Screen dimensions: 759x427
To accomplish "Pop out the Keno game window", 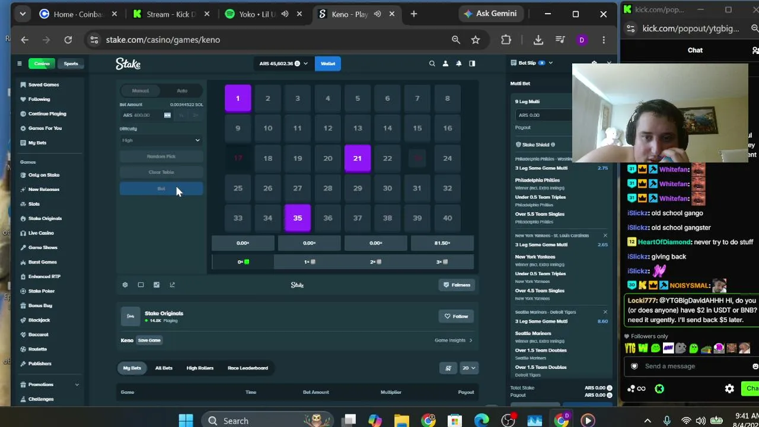I will [173, 285].
